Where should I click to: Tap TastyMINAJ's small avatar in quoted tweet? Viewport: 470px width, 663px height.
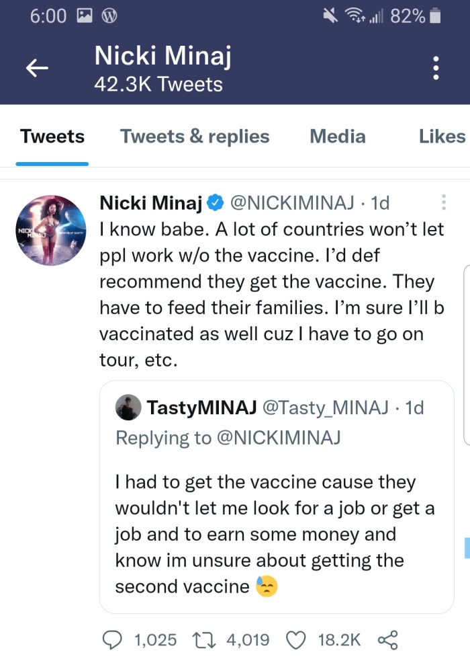pos(128,407)
